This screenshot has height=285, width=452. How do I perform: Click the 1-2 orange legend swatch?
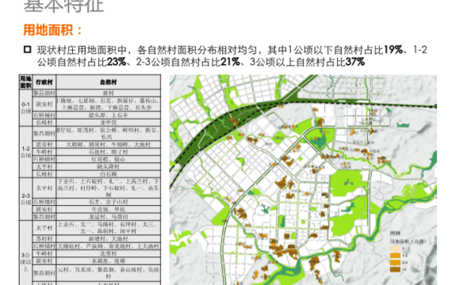[x=395, y=256]
